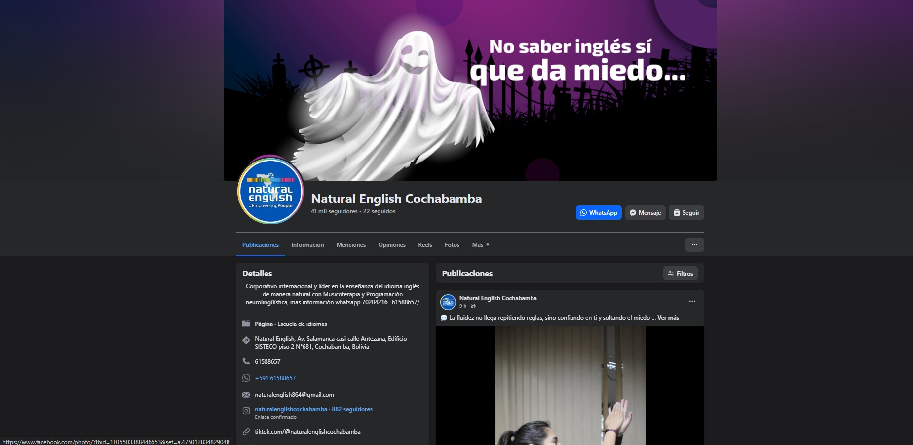Switch to the Información tab

click(x=307, y=245)
